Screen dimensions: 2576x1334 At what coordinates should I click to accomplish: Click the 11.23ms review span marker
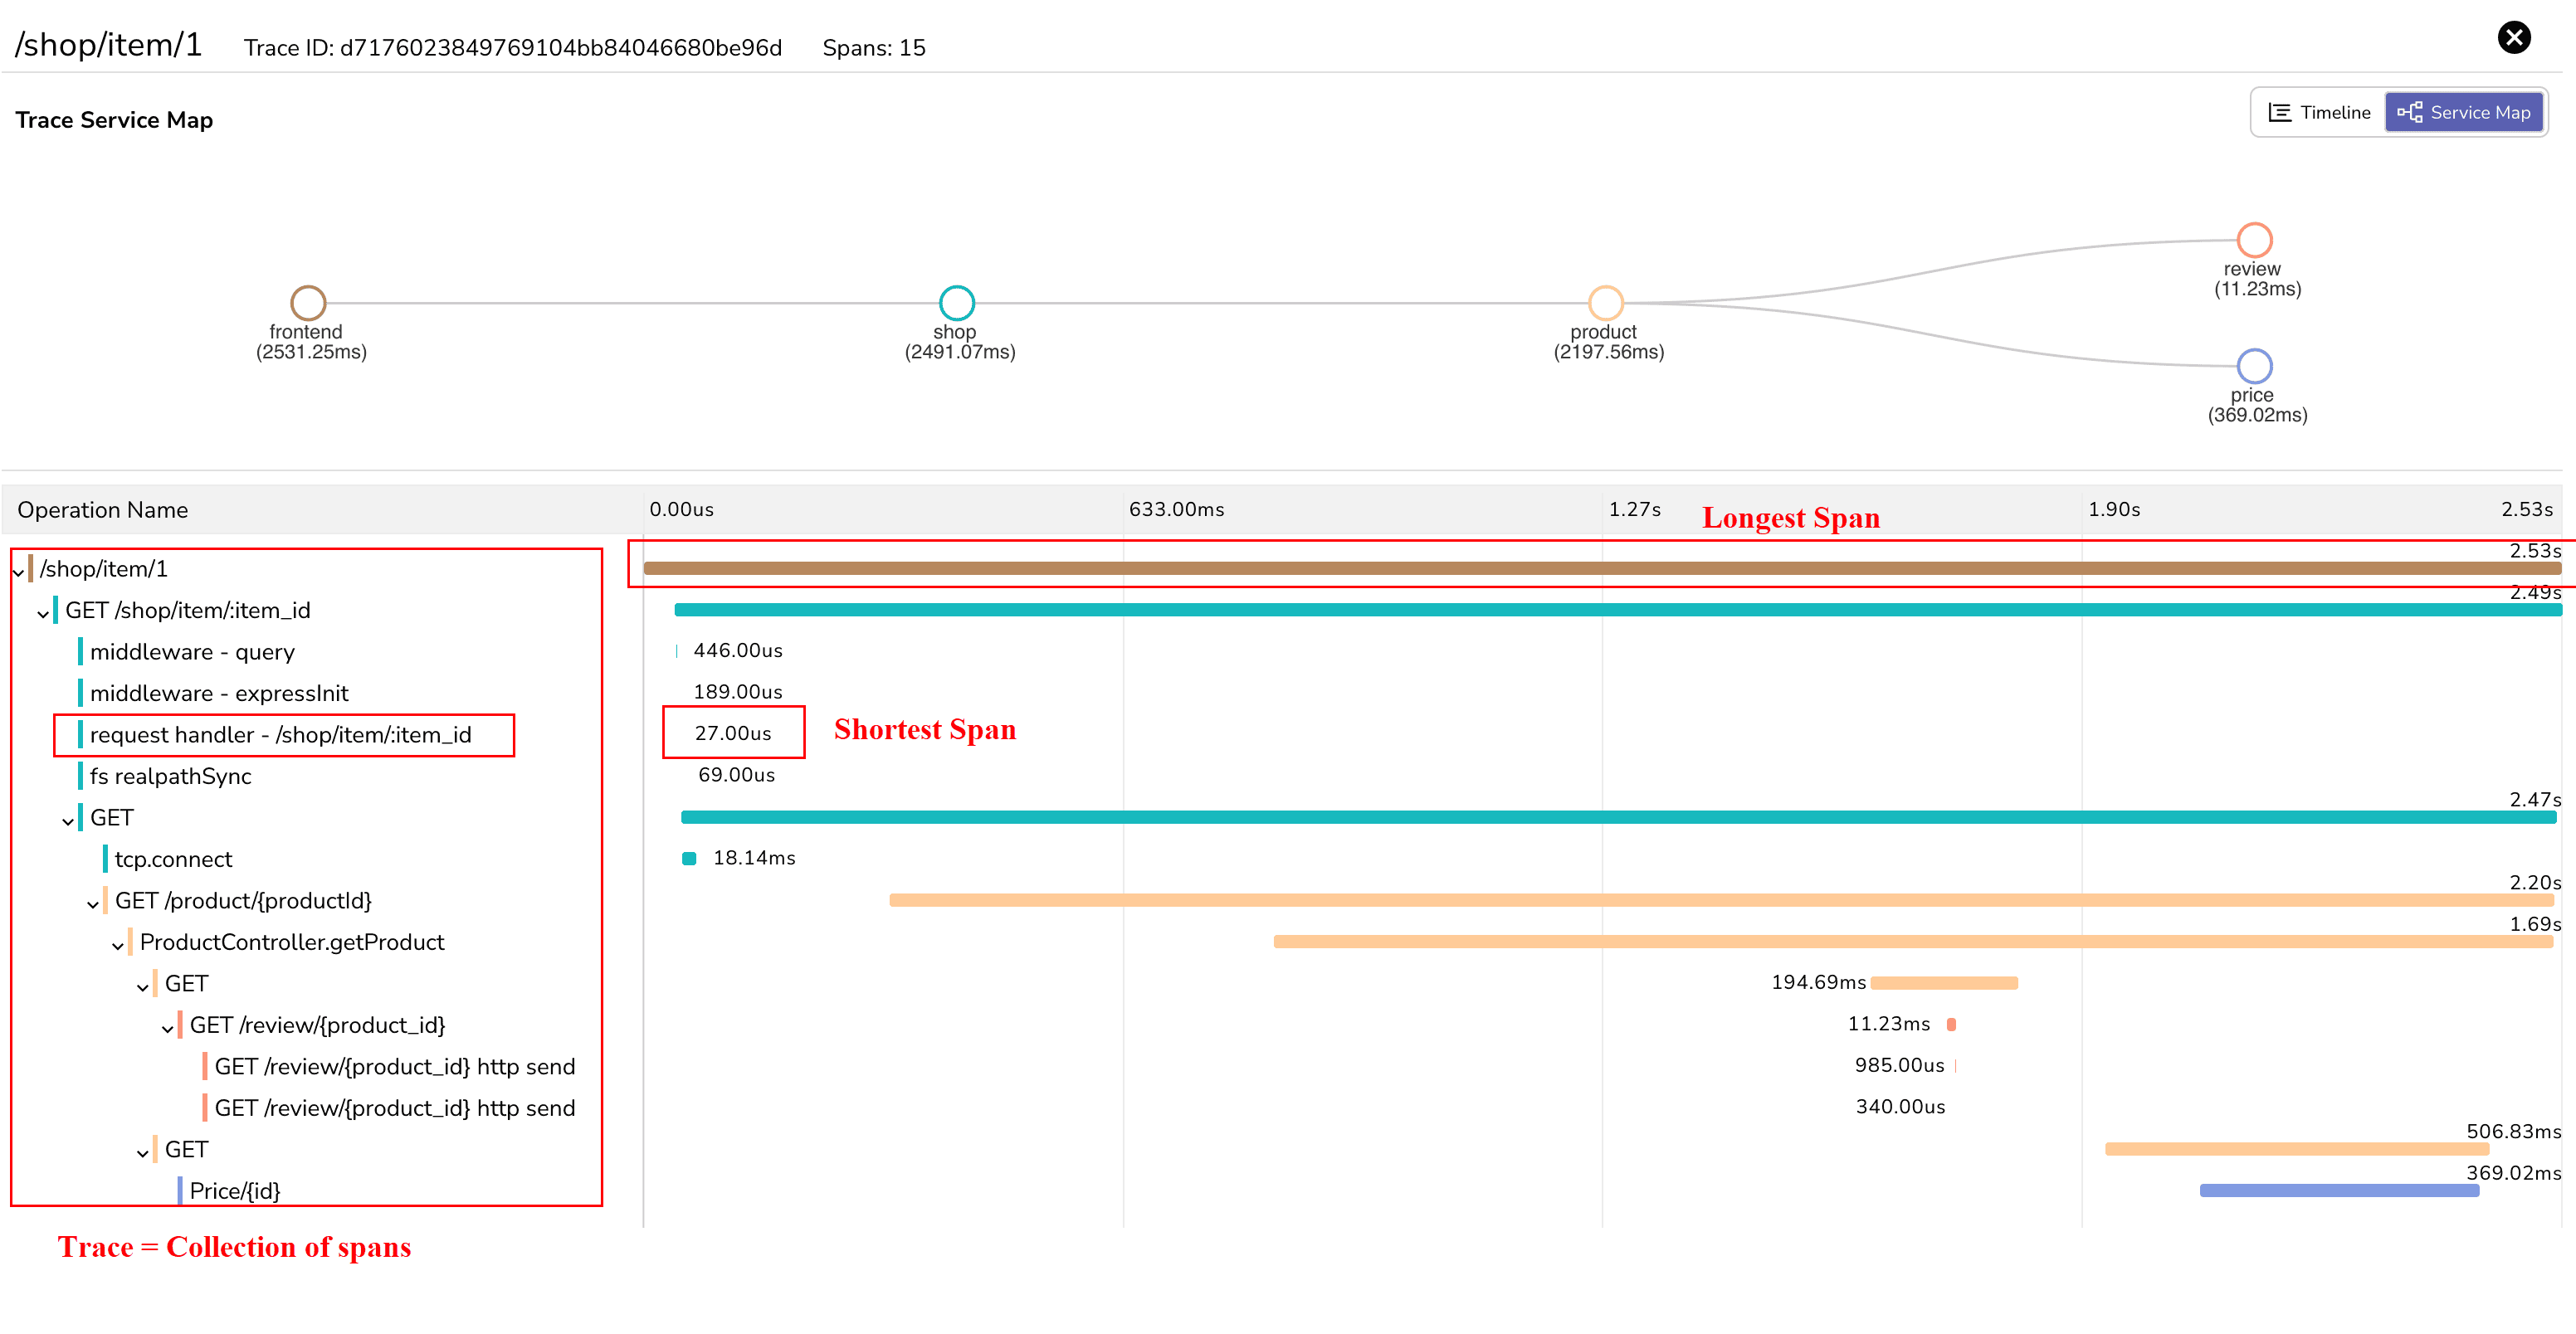coord(1951,1024)
